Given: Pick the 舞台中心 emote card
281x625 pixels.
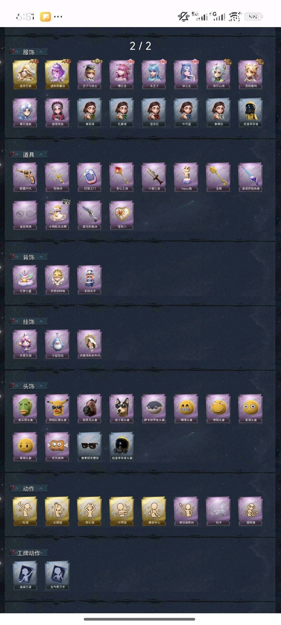Looking at the screenshot, I should (x=154, y=511).
